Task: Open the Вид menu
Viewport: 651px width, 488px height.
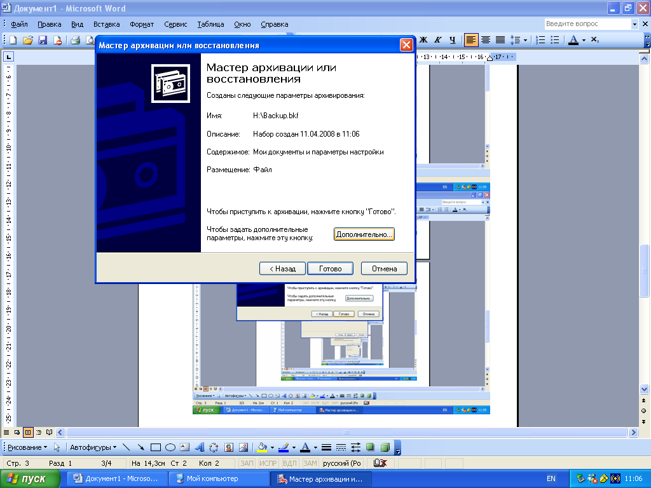Action: (x=77, y=24)
